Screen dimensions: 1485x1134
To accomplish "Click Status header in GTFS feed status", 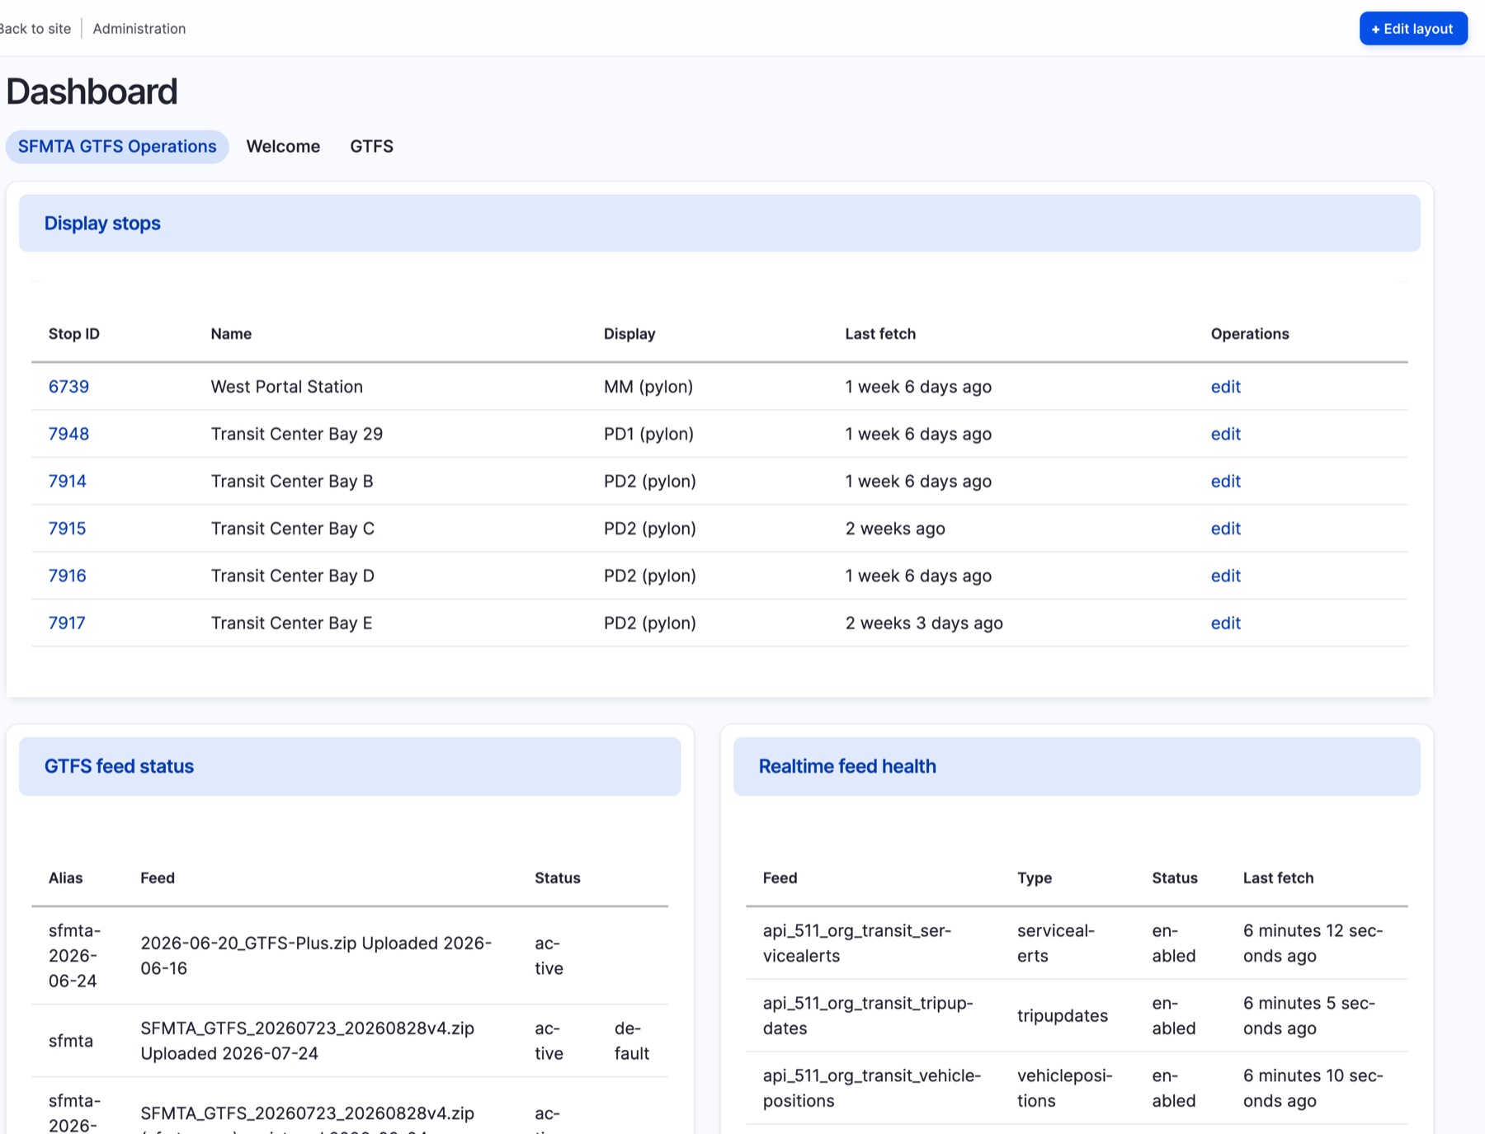I will 558,878.
